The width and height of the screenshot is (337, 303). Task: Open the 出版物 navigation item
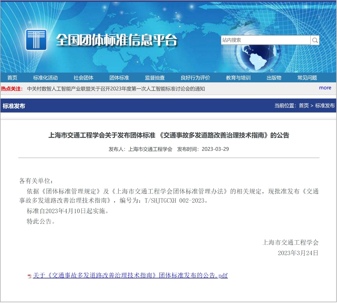pyautogui.click(x=274, y=78)
